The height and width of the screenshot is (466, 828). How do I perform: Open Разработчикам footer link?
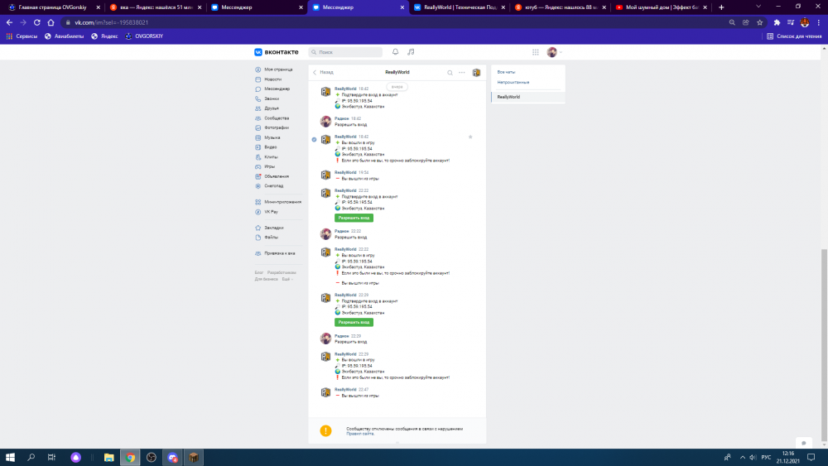(282, 273)
